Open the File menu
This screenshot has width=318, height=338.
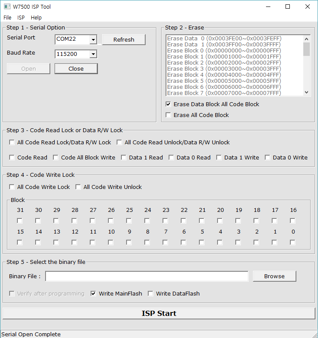pyautogui.click(x=7, y=17)
